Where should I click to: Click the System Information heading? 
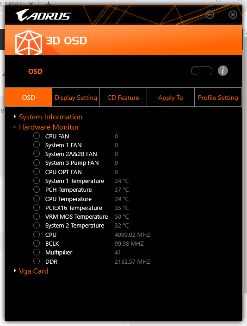pos(51,117)
